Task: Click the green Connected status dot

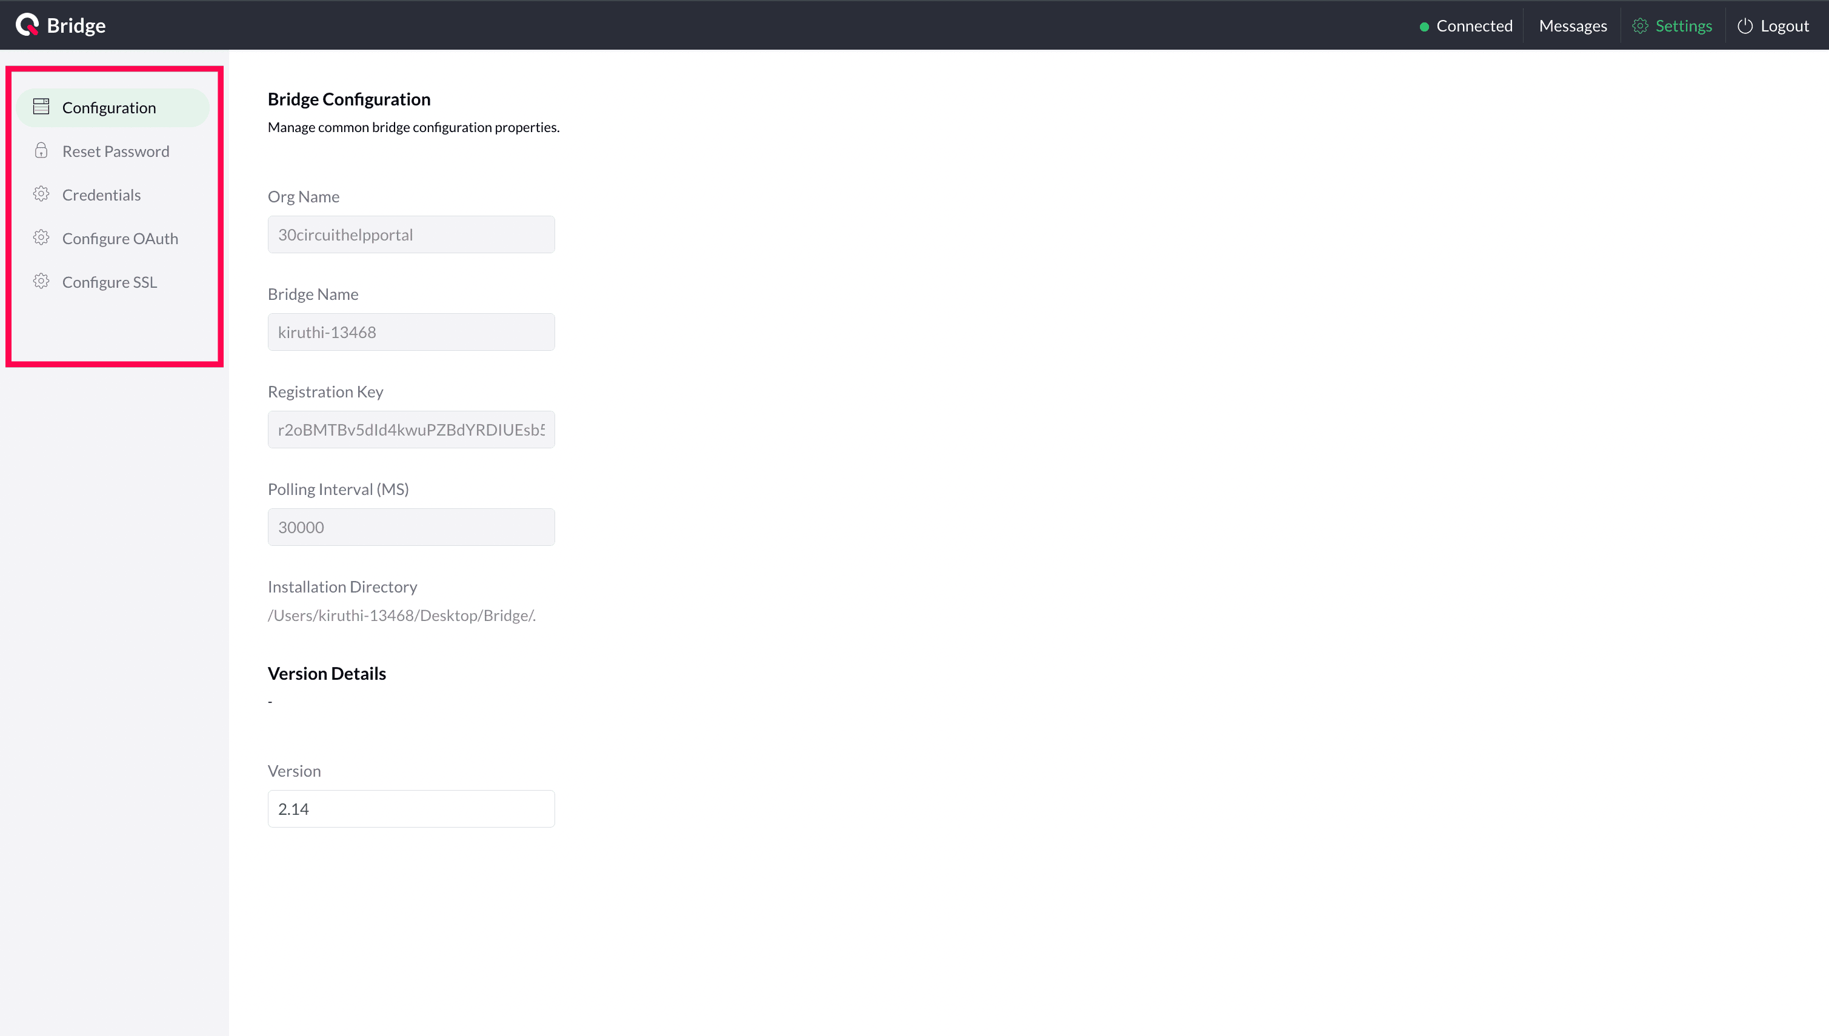Action: tap(1424, 26)
